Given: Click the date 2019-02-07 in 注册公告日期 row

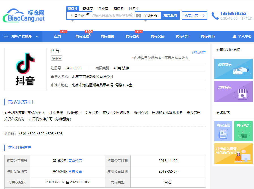Looking at the screenshot, I should pyautogui.click(x=168, y=171).
